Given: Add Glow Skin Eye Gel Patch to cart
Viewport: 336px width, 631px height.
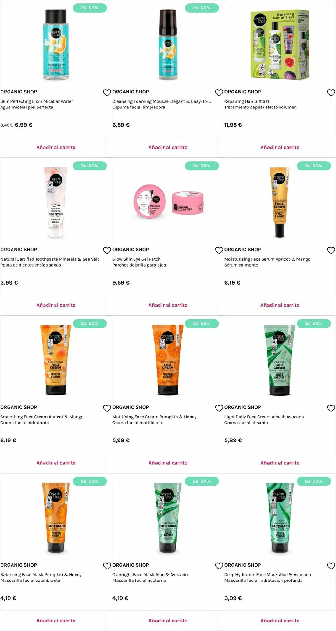Looking at the screenshot, I should [168, 305].
